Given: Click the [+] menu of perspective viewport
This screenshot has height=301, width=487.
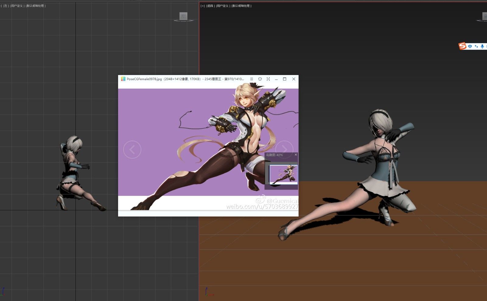Looking at the screenshot, I should (203, 6).
